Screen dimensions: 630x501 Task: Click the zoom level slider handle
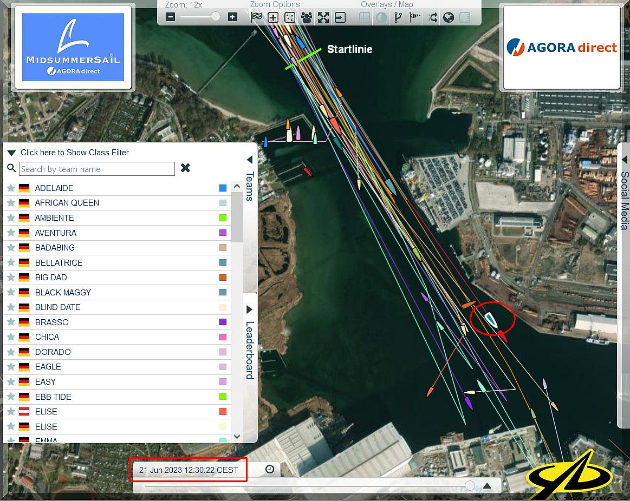point(216,17)
